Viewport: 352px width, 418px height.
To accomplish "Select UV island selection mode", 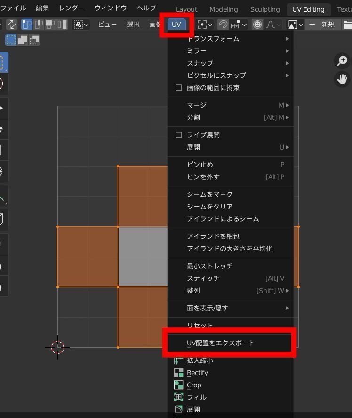I will 62,25.
